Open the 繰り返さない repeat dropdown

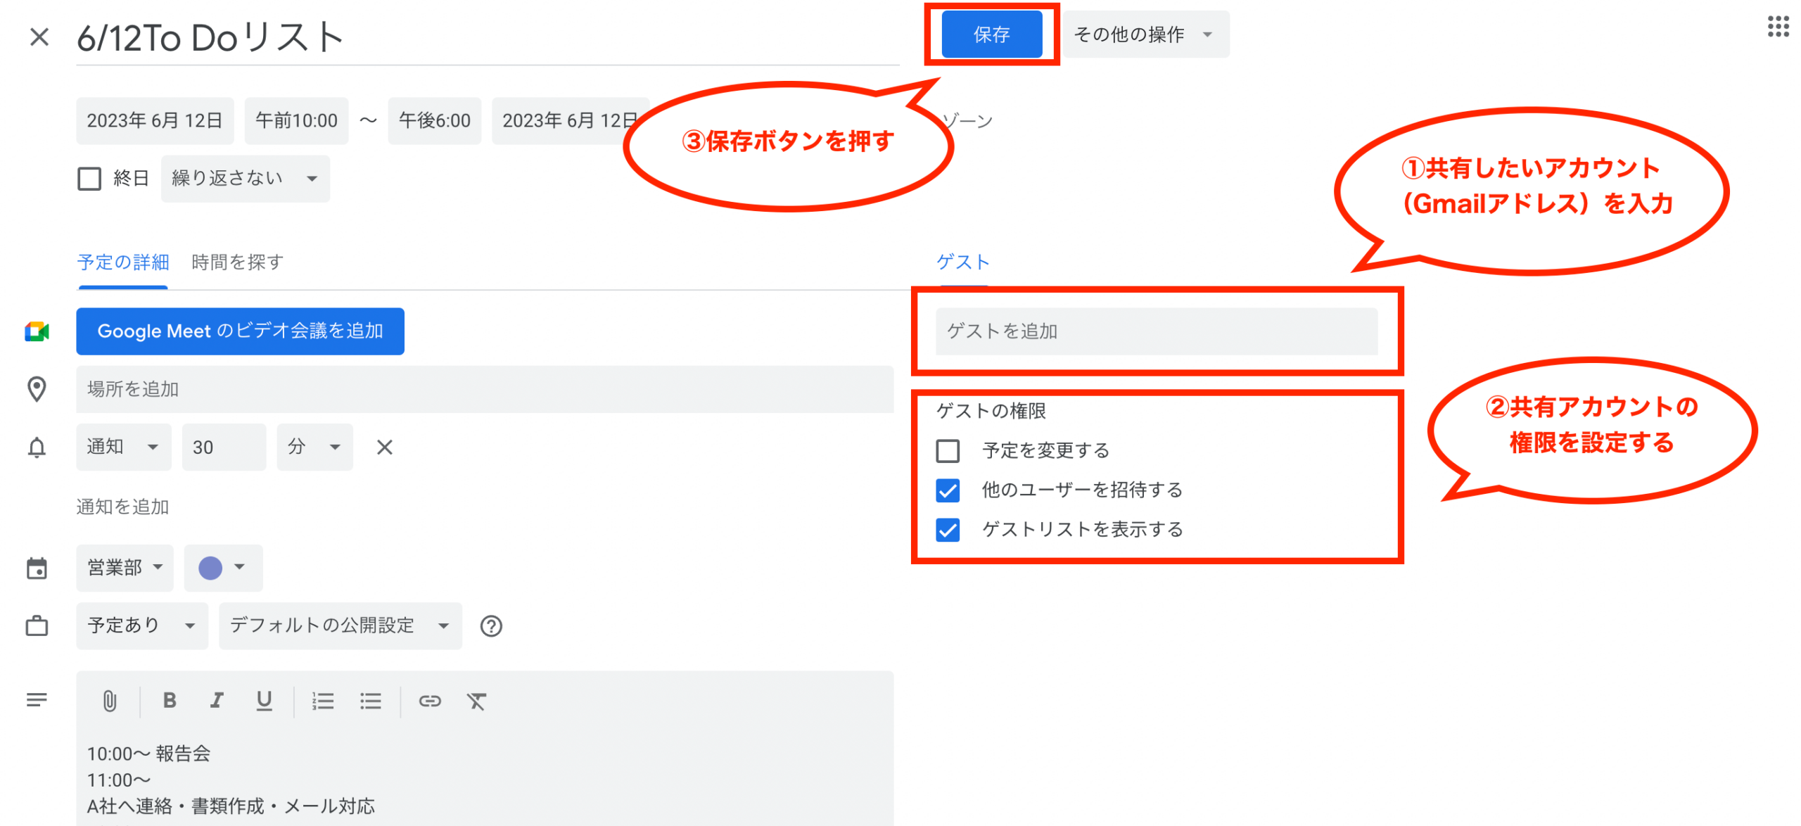click(x=245, y=179)
